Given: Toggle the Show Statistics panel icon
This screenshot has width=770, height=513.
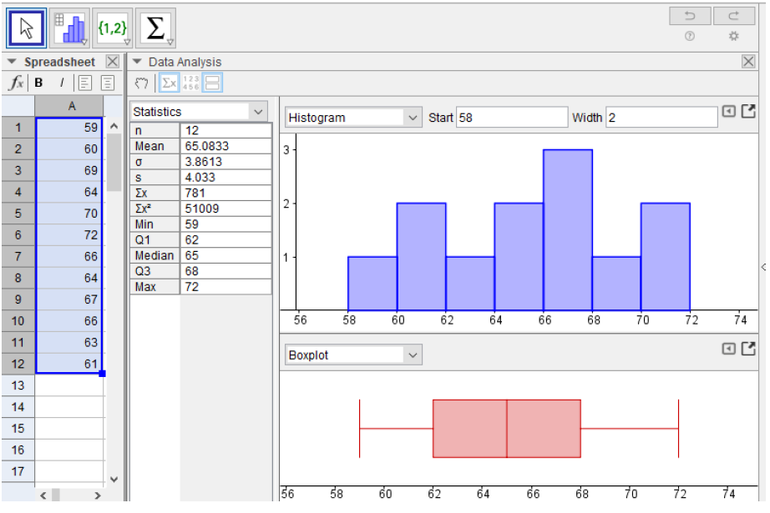Looking at the screenshot, I should pos(169,83).
